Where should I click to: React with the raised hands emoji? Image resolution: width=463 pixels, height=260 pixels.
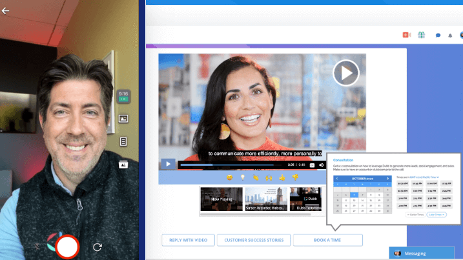coord(269,177)
